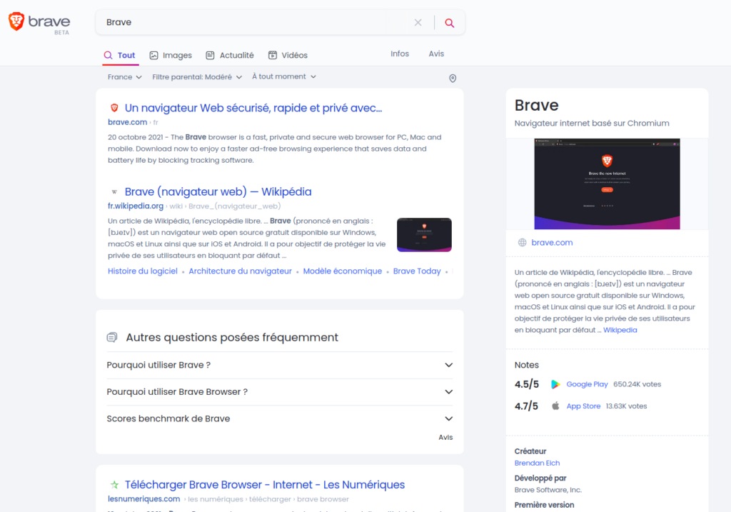Click 'Navigateur internet basé sur Chromium' subtitle

pos(592,123)
